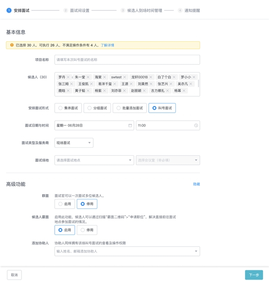
Task: Click the date field 星期一 06月28日
Action: point(94,125)
